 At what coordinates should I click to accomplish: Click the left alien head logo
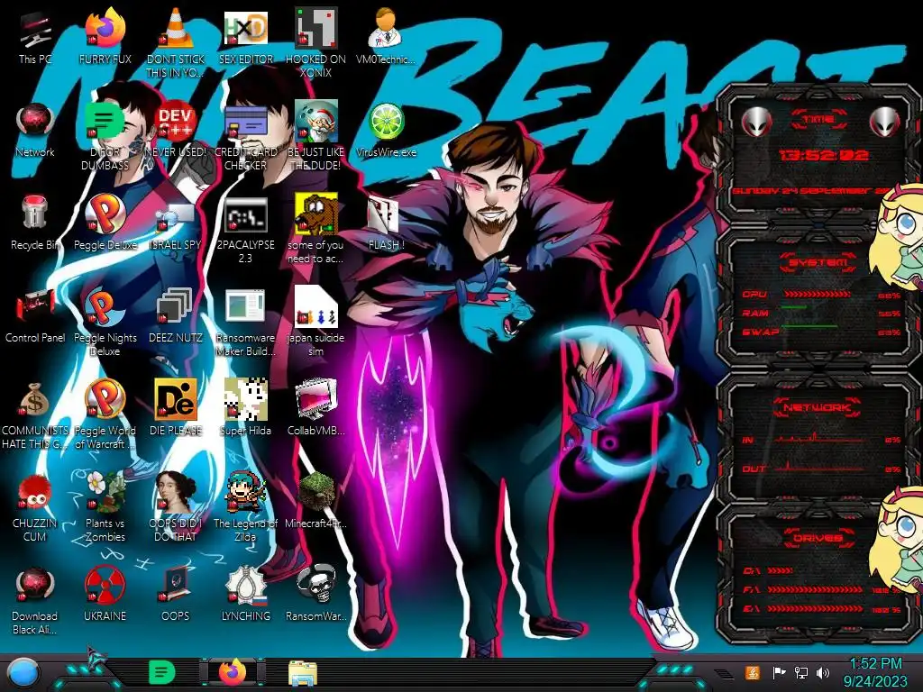click(756, 122)
